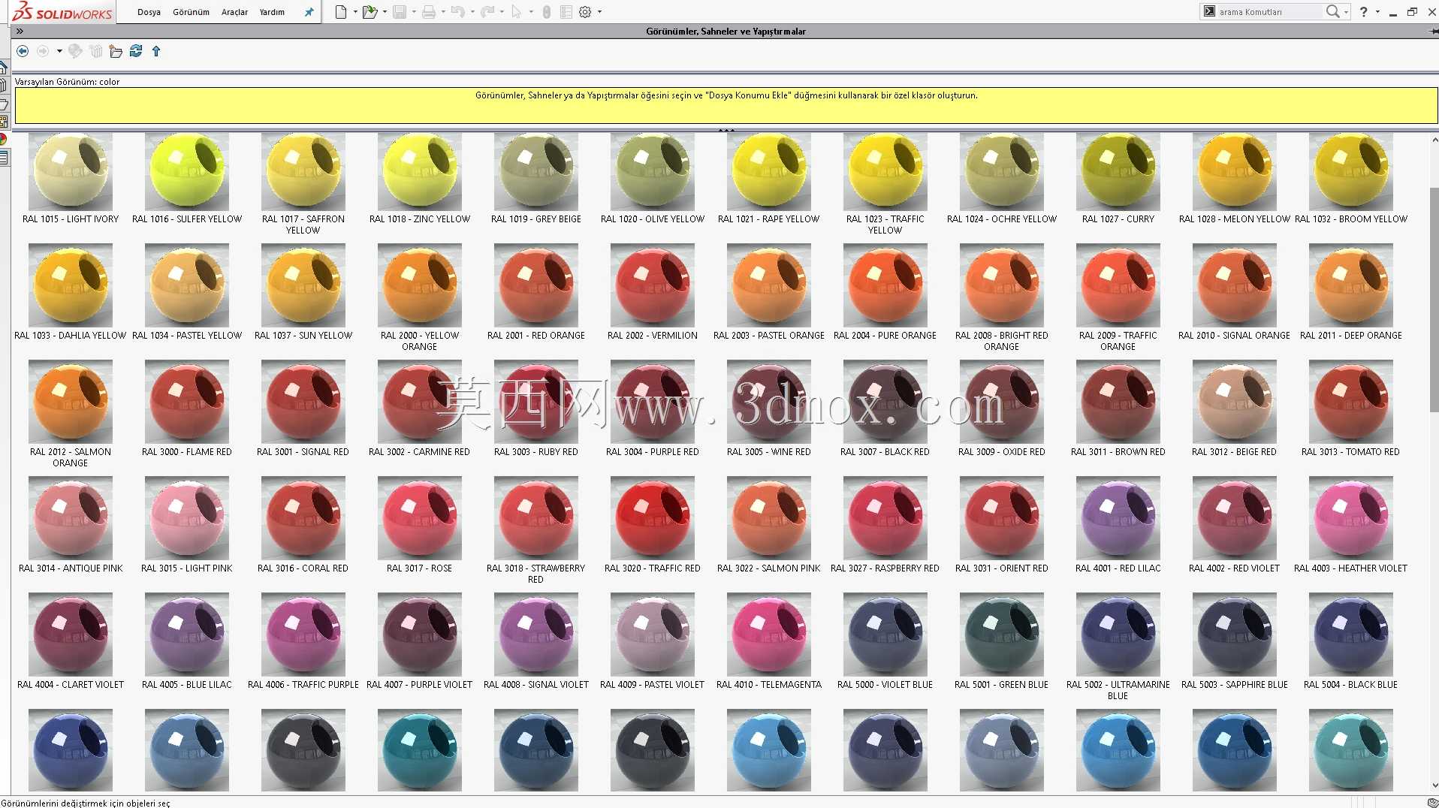Open the Help question mark
1439x808 pixels.
pos(1364,11)
